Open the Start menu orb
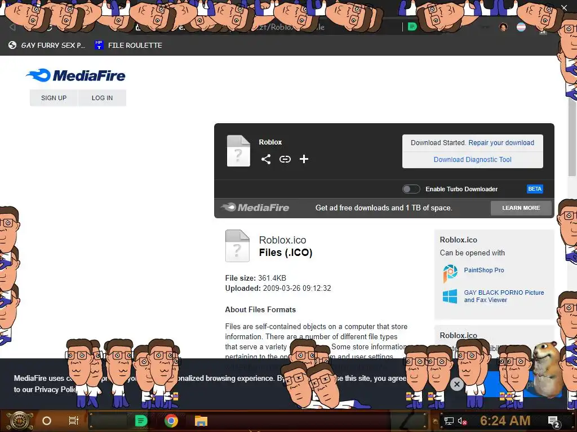 click(x=19, y=421)
